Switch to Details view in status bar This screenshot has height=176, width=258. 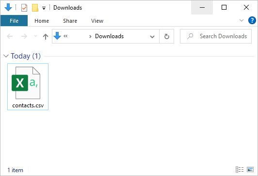(240, 169)
